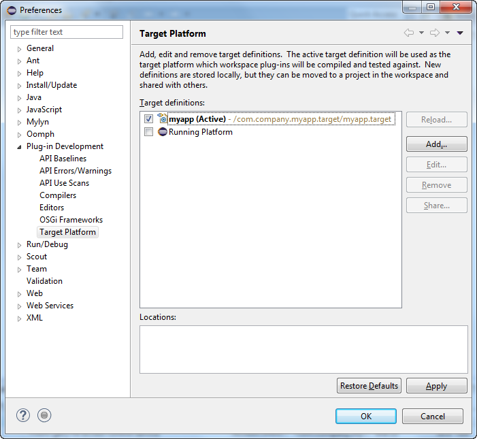Screen dimensions: 477x439
Task: Select the Validation preference item
Action: 44,281
